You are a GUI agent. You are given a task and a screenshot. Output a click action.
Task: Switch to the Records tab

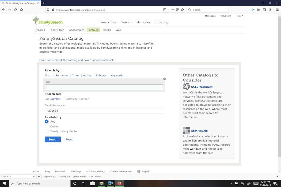coord(40,30)
